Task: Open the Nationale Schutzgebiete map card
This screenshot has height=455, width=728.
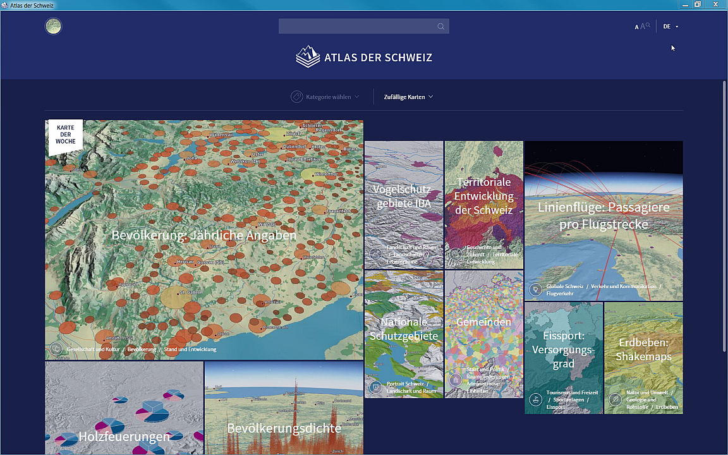Action: [x=404, y=334]
